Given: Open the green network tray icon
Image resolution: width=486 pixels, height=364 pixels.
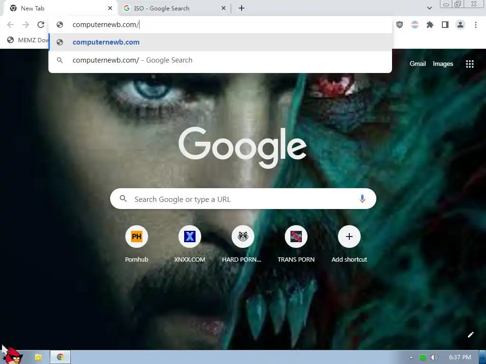Looking at the screenshot, I should [x=423, y=357].
